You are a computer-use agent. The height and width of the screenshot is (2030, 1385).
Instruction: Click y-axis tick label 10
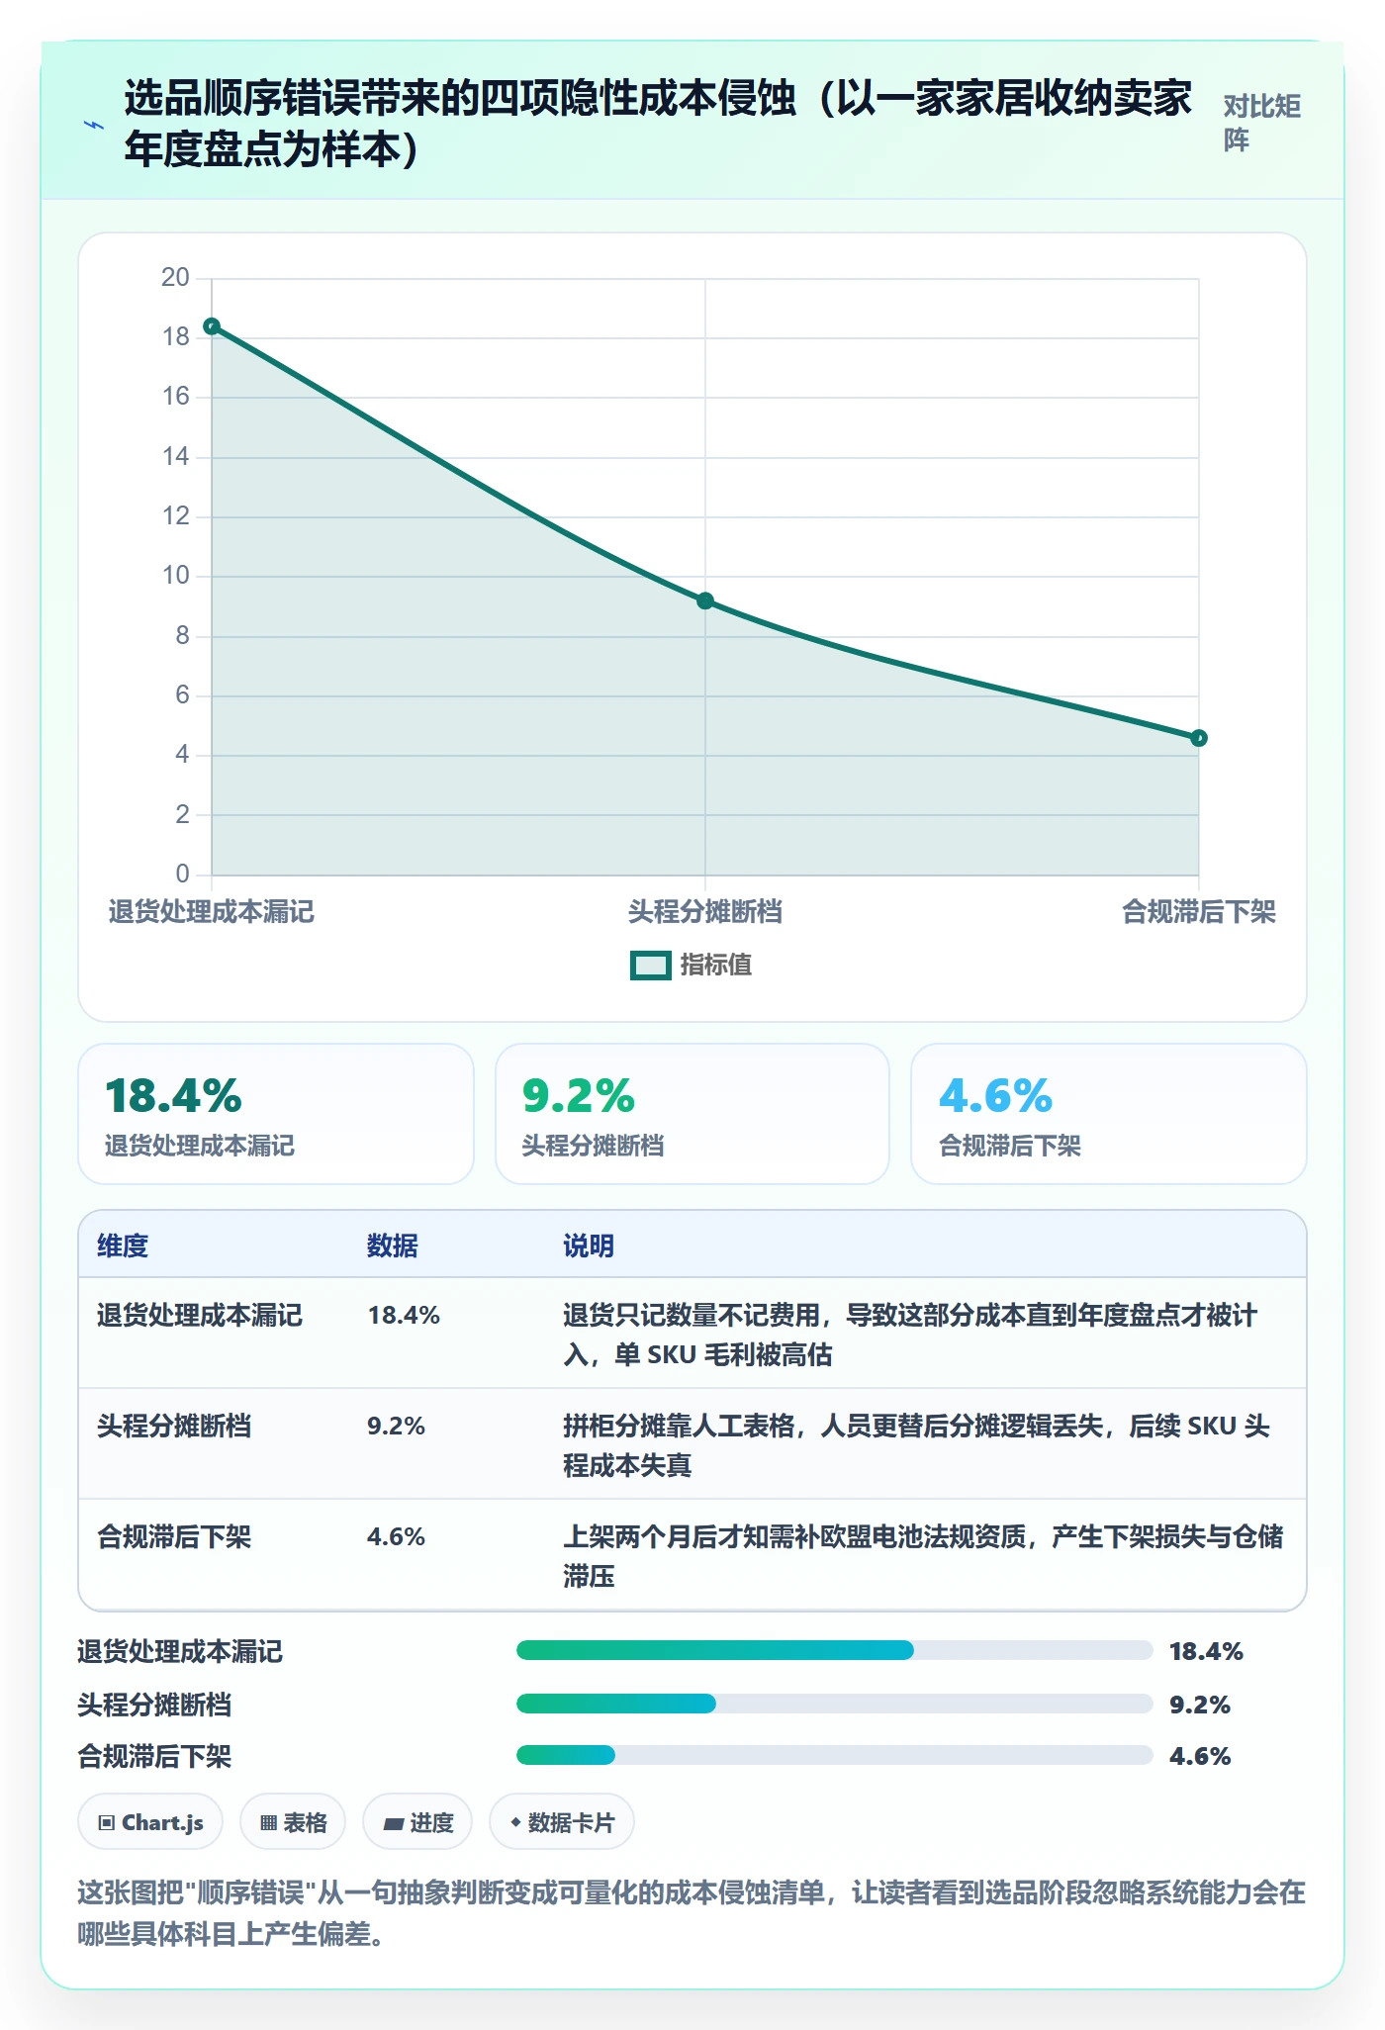click(x=175, y=575)
